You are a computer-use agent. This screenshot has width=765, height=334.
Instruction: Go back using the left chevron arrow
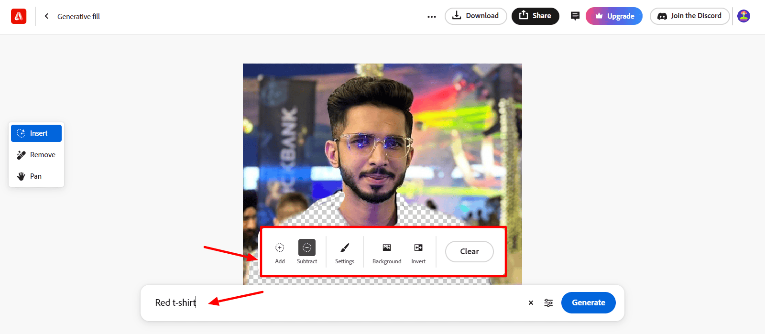(46, 16)
